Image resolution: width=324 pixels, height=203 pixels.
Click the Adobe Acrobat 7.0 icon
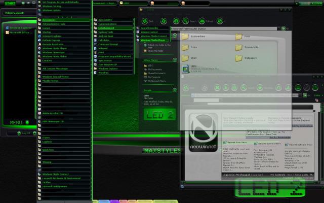[39, 113]
